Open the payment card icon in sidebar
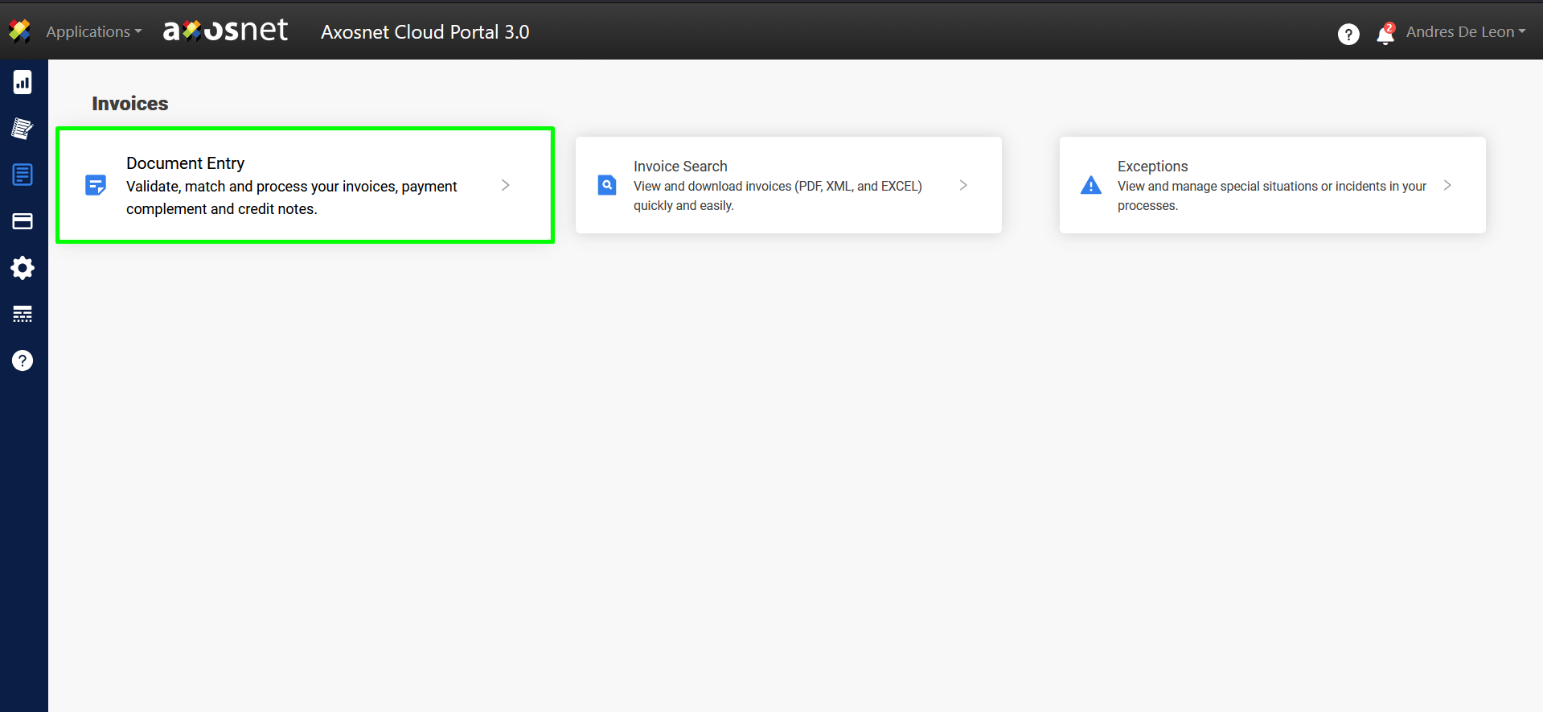The image size is (1543, 712). [23, 221]
